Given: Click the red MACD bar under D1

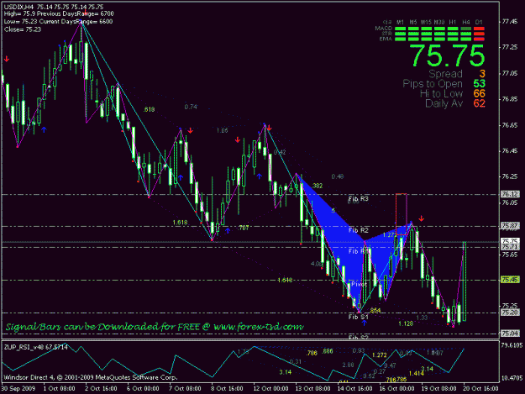Looking at the screenshot, I should (x=479, y=29).
